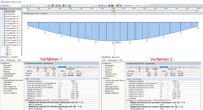
Task: Click Horizontal row in Verfahren 2 table
Action: (163, 73)
